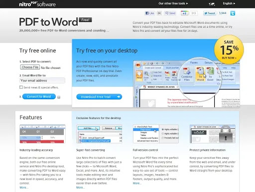
Task: Click the Facebook Send button
Action: click(x=170, y=13)
